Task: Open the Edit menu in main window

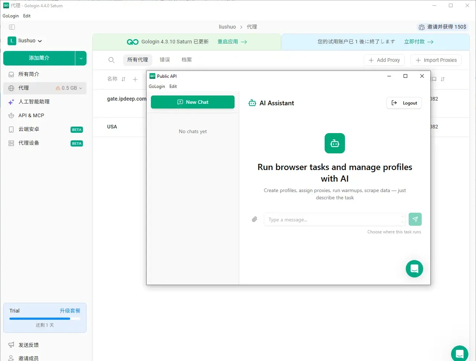Action: (27, 16)
